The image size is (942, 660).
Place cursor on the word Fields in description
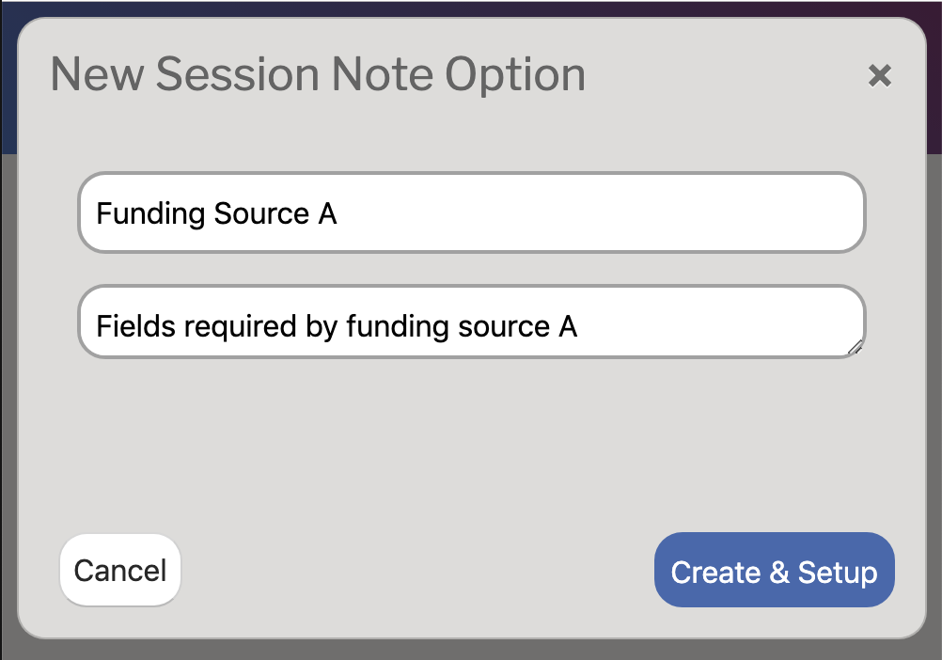pos(135,326)
